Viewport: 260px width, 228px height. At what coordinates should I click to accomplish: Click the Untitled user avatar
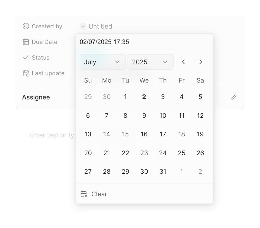click(x=83, y=26)
